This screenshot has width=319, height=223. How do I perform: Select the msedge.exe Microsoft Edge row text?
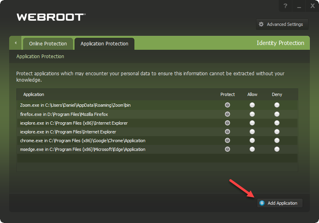(x=83, y=149)
